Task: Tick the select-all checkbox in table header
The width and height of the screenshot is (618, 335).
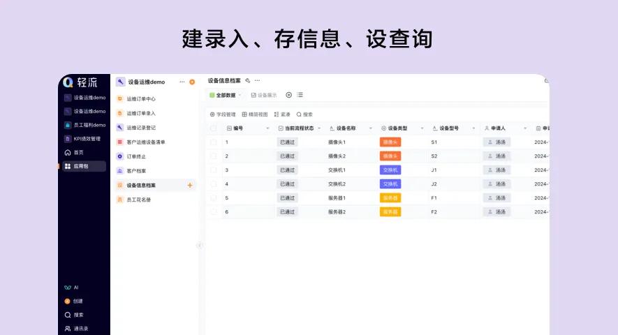Action: pyautogui.click(x=214, y=128)
